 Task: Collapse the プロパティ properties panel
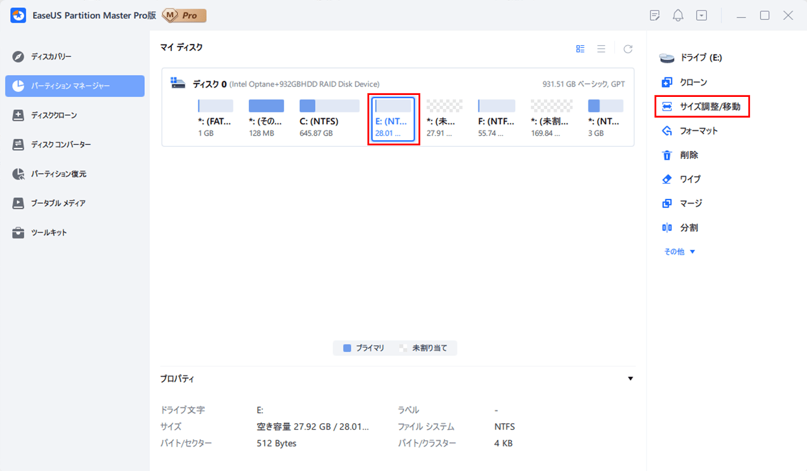coord(630,379)
